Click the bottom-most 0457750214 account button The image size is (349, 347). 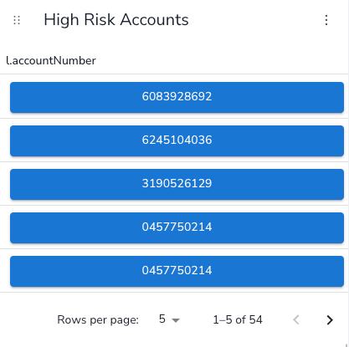coord(177,271)
